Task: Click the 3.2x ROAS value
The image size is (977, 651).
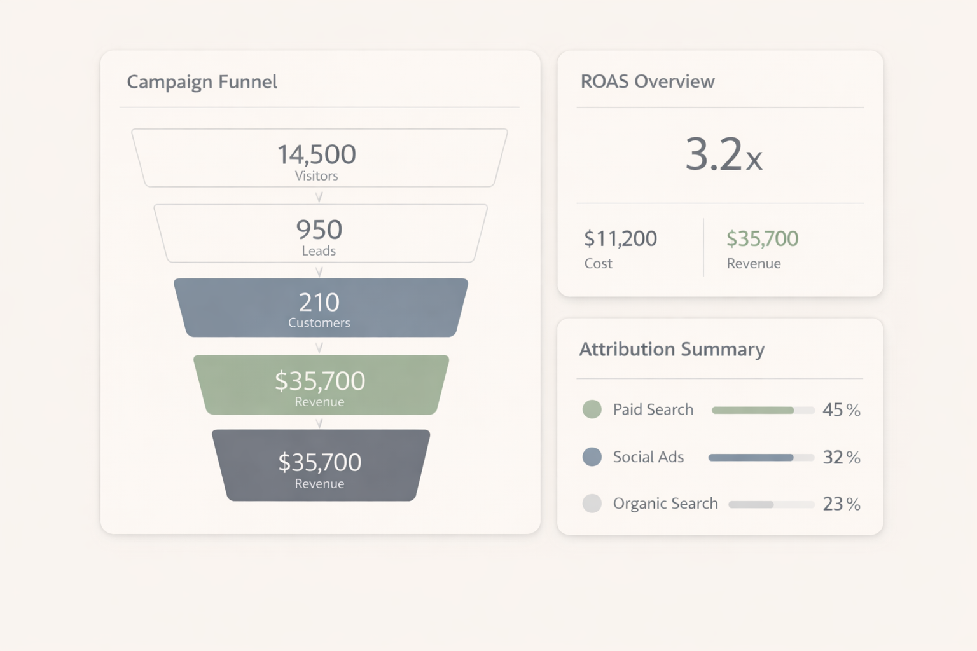Action: pos(723,154)
